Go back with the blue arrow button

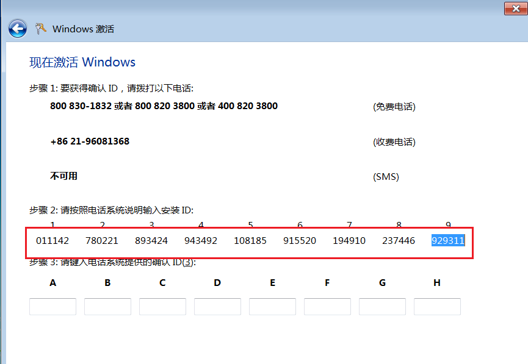18,29
